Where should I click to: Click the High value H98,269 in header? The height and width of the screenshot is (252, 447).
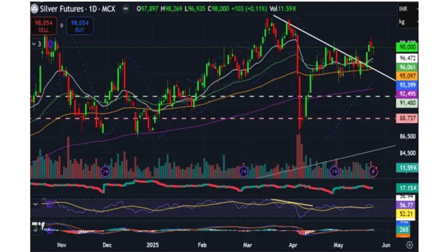pyautogui.click(x=171, y=9)
